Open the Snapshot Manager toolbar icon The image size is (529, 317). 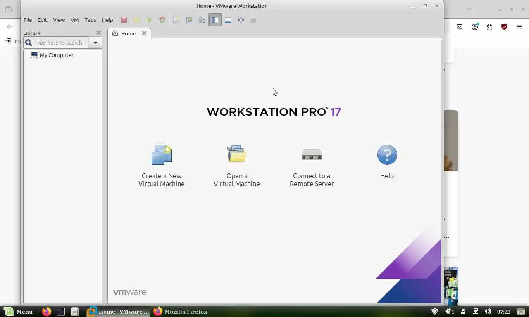tap(202, 20)
